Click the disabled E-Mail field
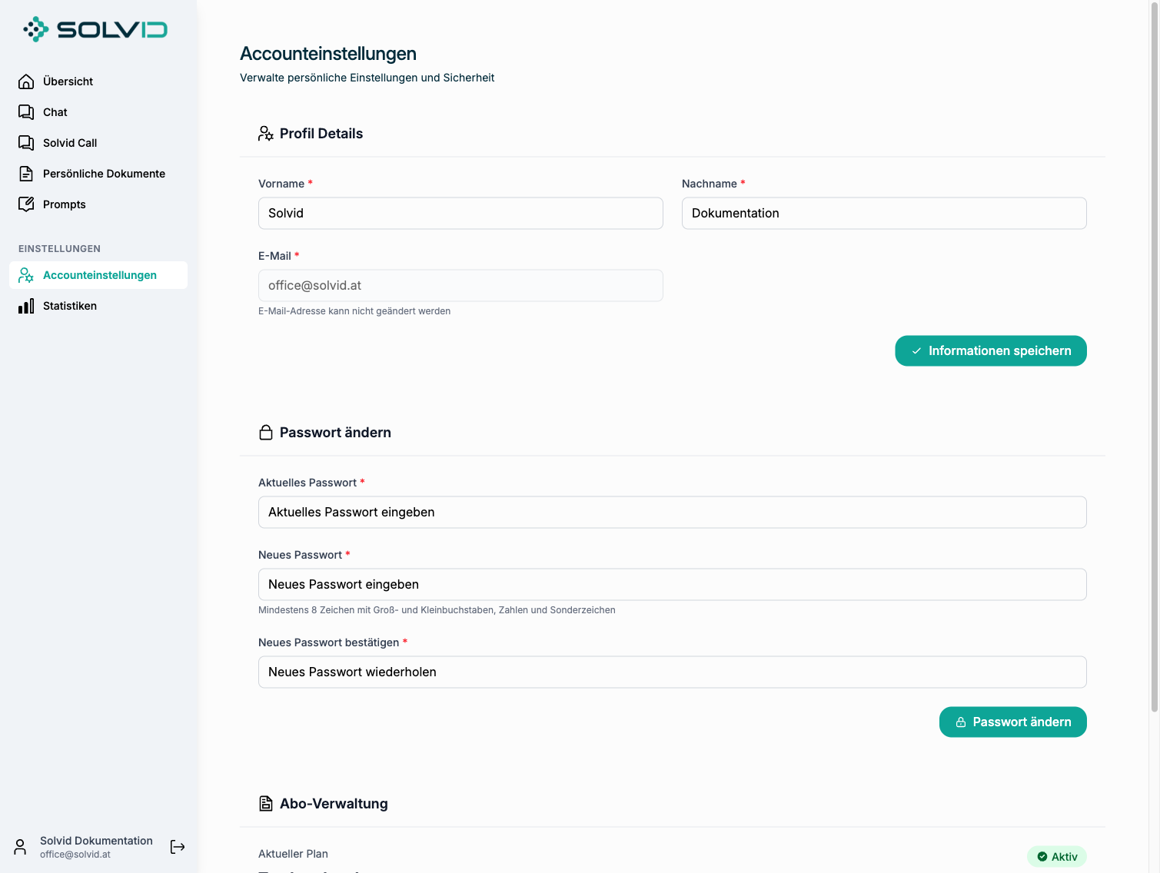The height and width of the screenshot is (873, 1160). tap(460, 286)
